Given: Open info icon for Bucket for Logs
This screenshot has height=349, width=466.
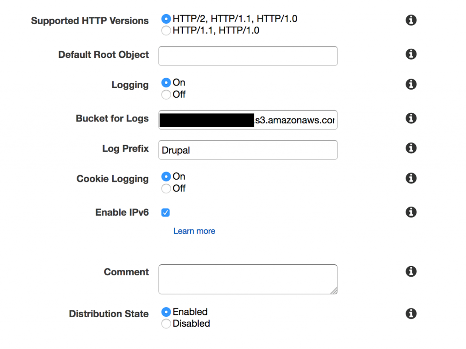Looking at the screenshot, I should click(x=411, y=118).
